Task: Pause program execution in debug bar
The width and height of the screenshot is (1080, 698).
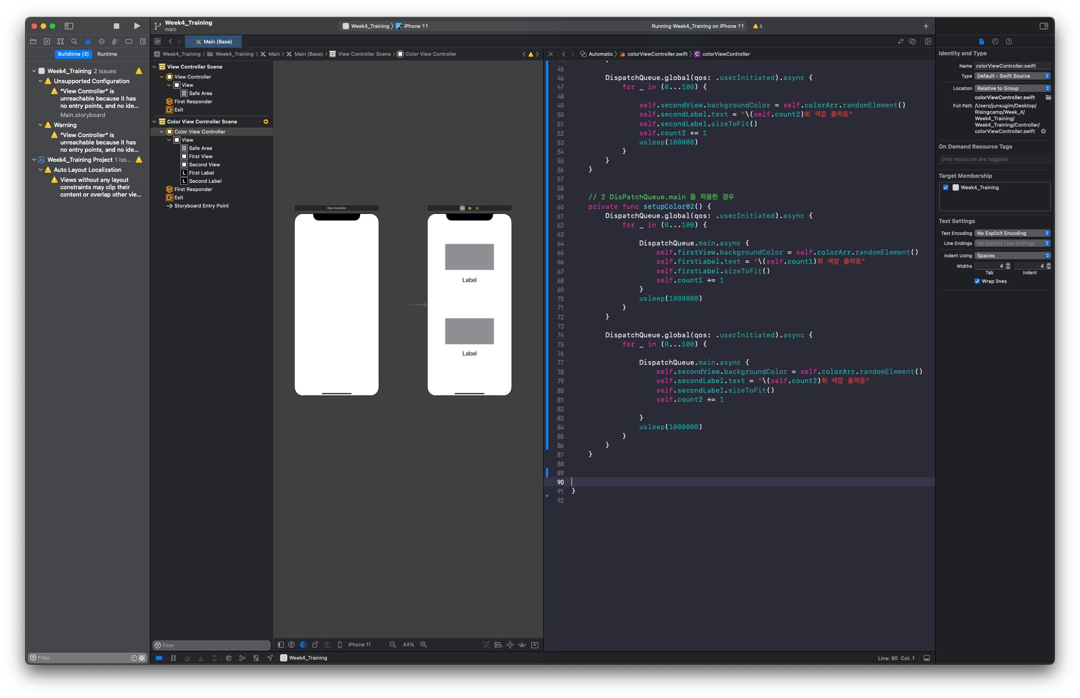Action: [x=173, y=658]
